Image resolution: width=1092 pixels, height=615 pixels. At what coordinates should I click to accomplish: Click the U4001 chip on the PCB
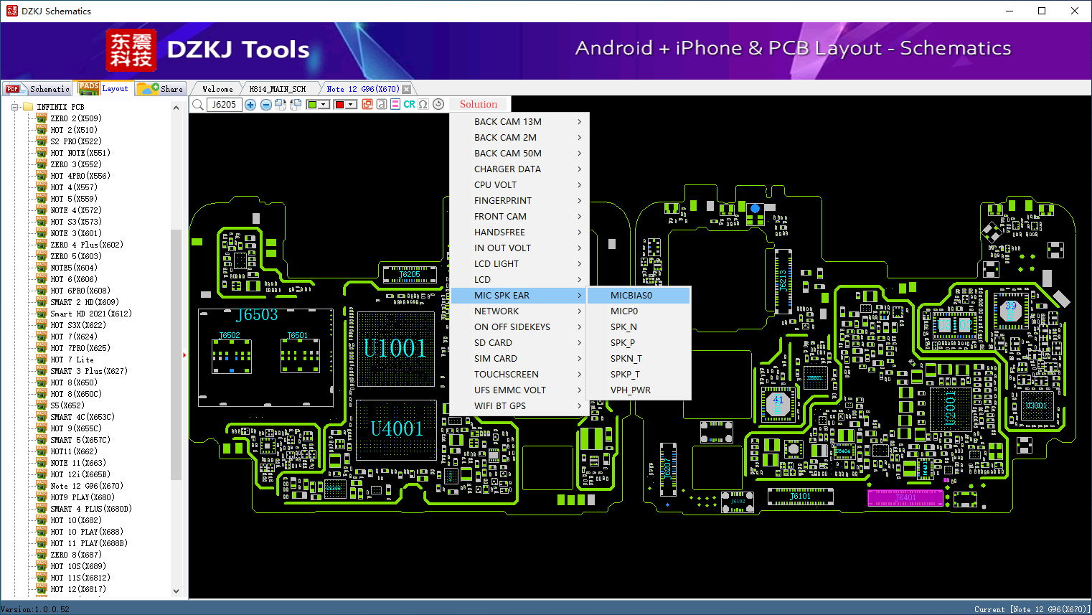pyautogui.click(x=396, y=429)
